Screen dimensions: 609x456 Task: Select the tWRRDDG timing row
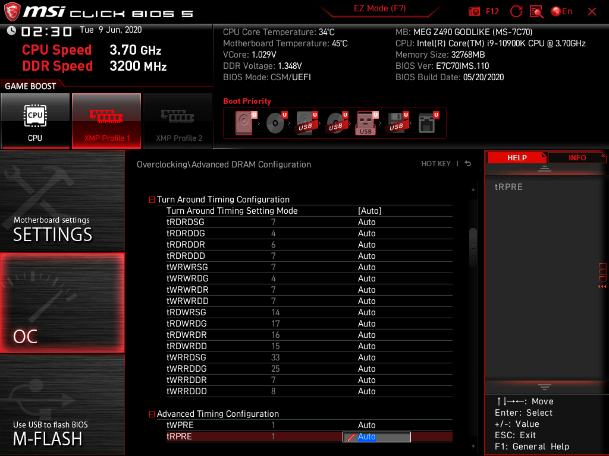click(x=309, y=368)
